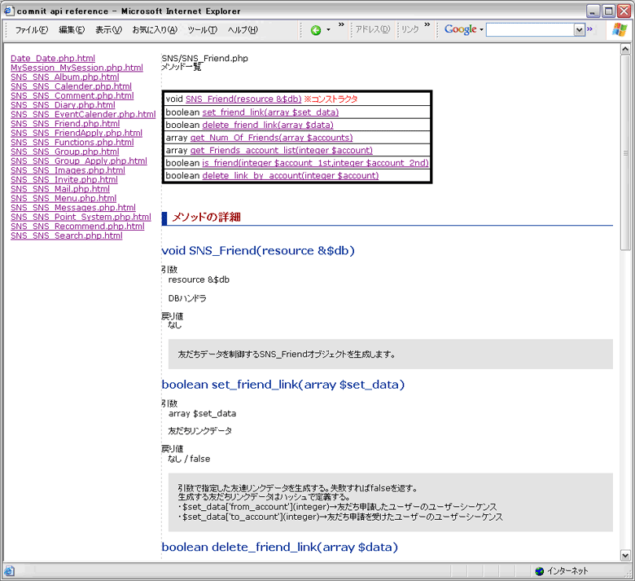Click the Internet zone globe icon in status bar

click(x=539, y=570)
